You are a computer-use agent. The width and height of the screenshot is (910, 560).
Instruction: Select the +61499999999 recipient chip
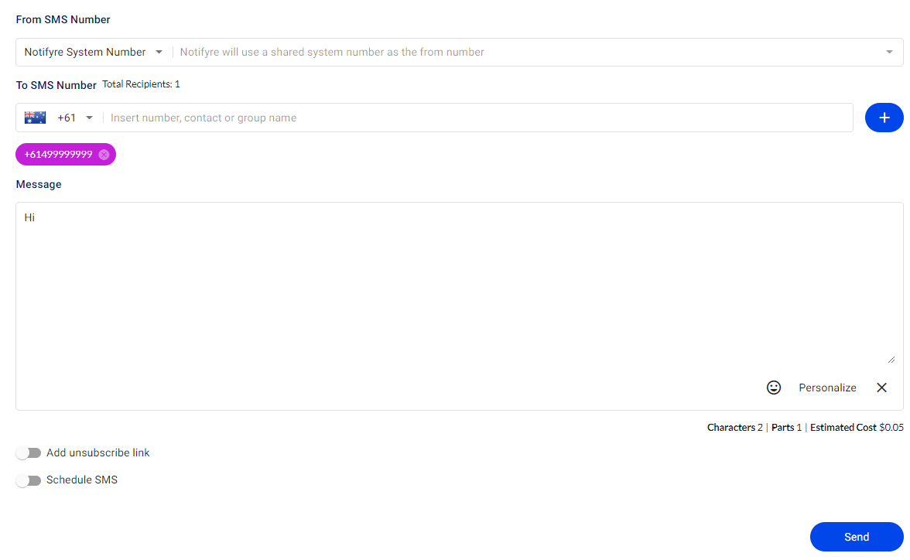click(x=58, y=155)
